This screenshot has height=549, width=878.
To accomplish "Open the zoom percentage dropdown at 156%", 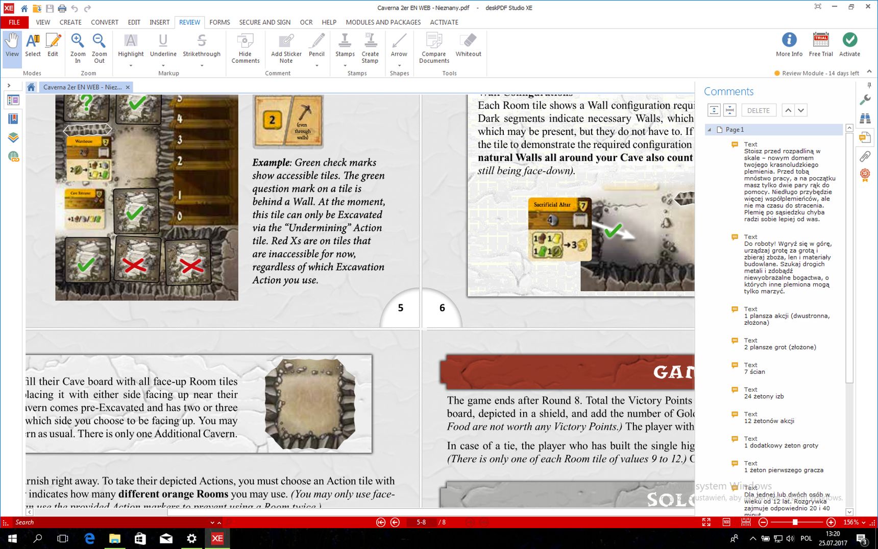I will click(x=863, y=522).
